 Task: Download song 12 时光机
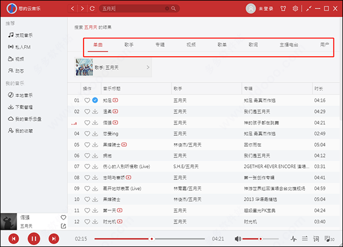[x=95, y=222]
